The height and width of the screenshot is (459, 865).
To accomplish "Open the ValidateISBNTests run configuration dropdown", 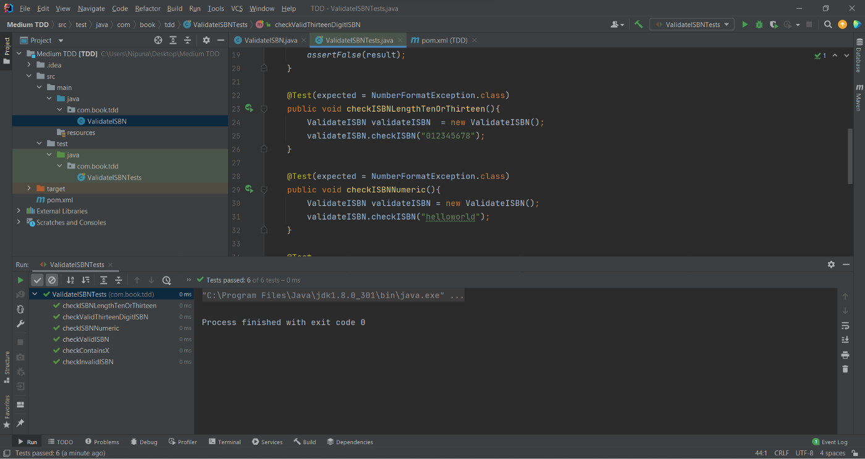I will click(x=691, y=25).
